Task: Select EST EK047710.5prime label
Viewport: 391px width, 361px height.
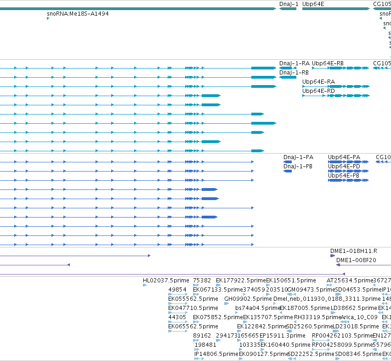Action: (x=193, y=308)
